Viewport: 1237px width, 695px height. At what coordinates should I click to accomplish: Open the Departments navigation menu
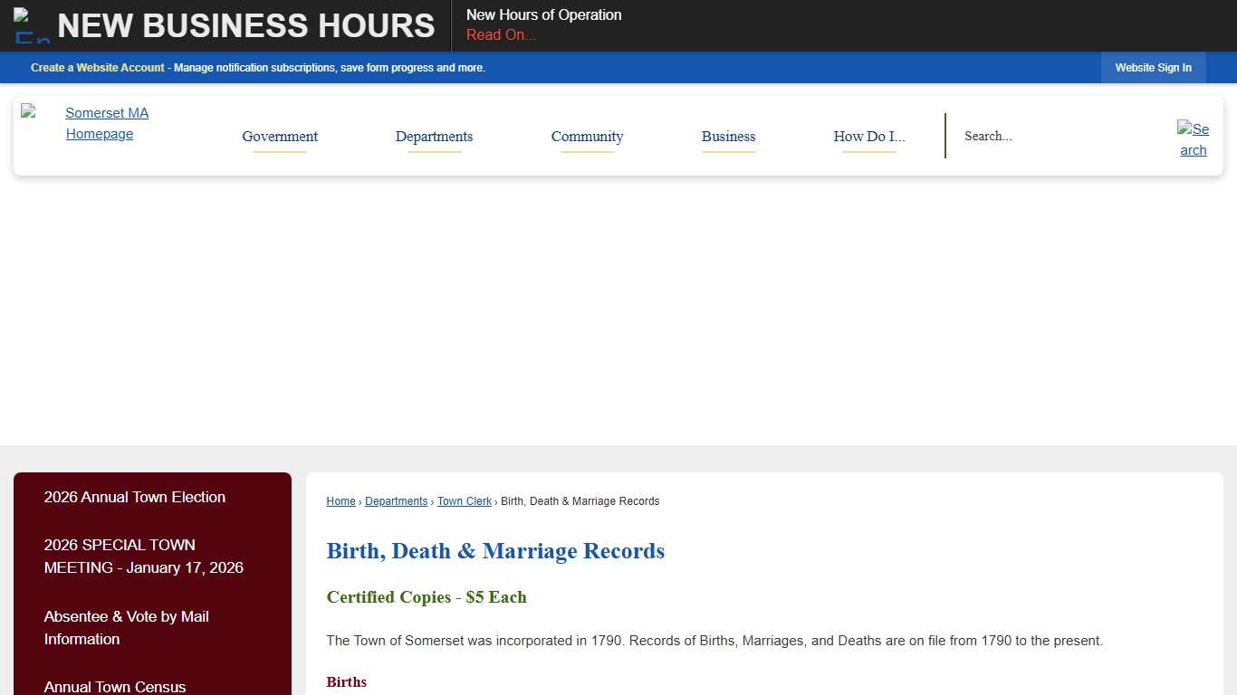tap(434, 137)
